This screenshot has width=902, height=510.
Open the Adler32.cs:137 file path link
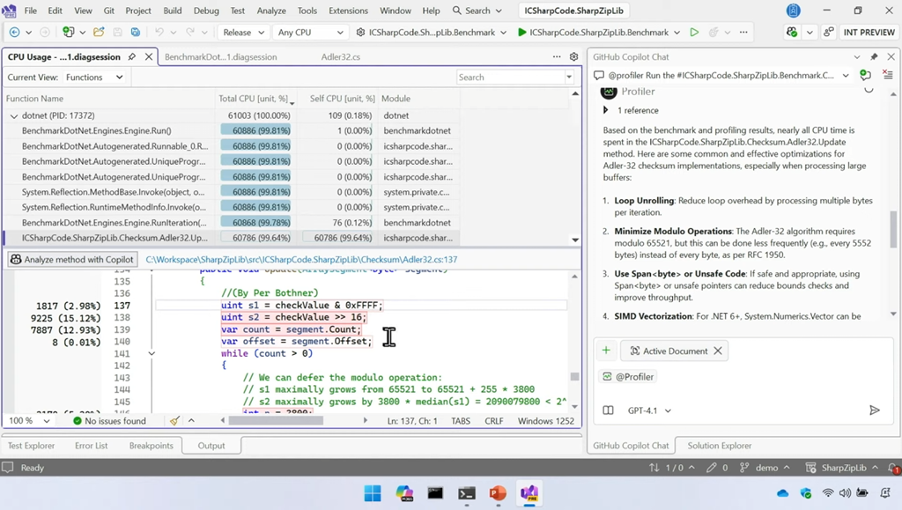301,260
